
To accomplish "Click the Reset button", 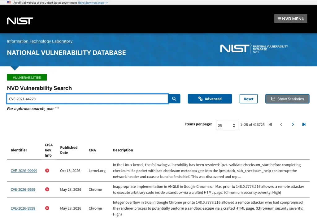I will (249, 99).
